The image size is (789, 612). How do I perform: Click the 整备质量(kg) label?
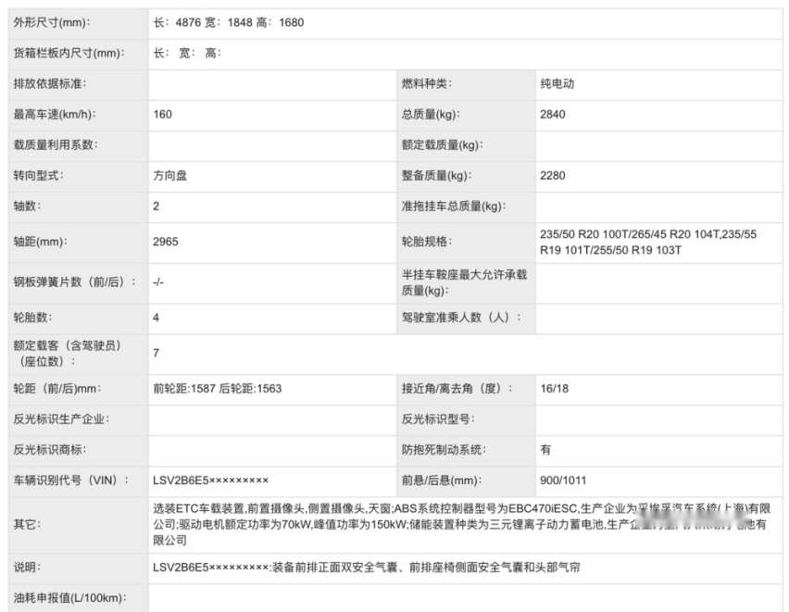[x=437, y=176]
